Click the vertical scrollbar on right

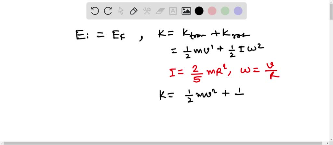331,11
